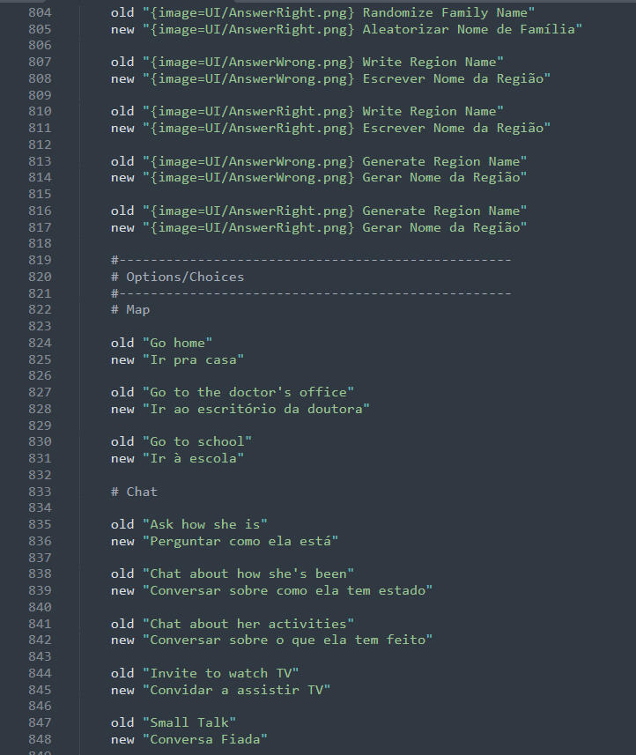Click the text "Aleatorizar Nome de Família"
The height and width of the screenshot is (755, 636).
(472, 29)
